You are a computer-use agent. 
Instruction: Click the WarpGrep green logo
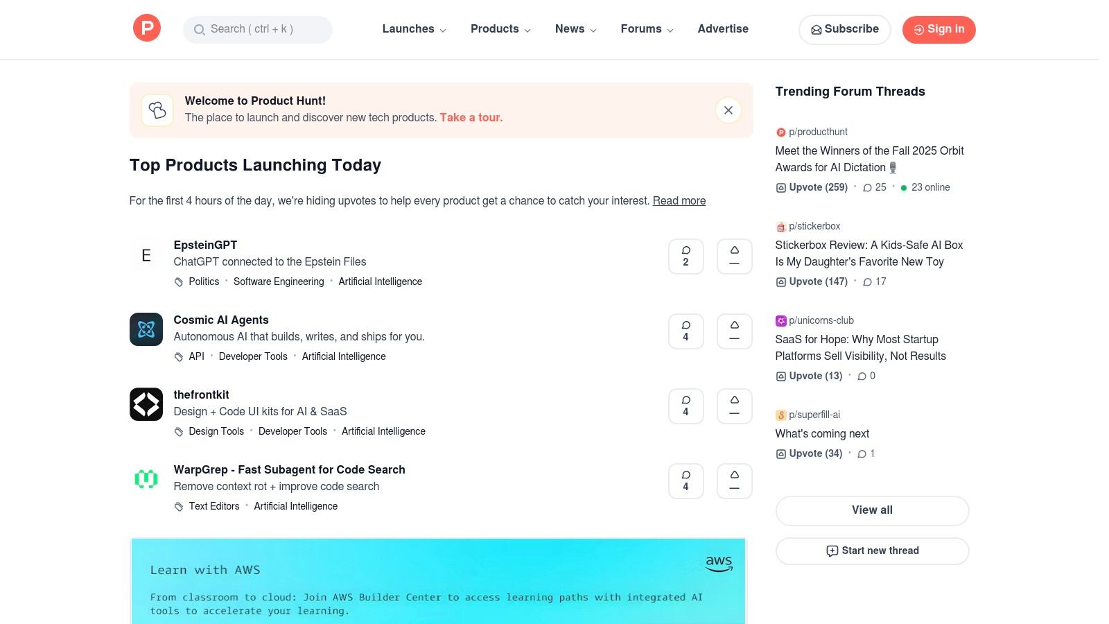(x=146, y=479)
